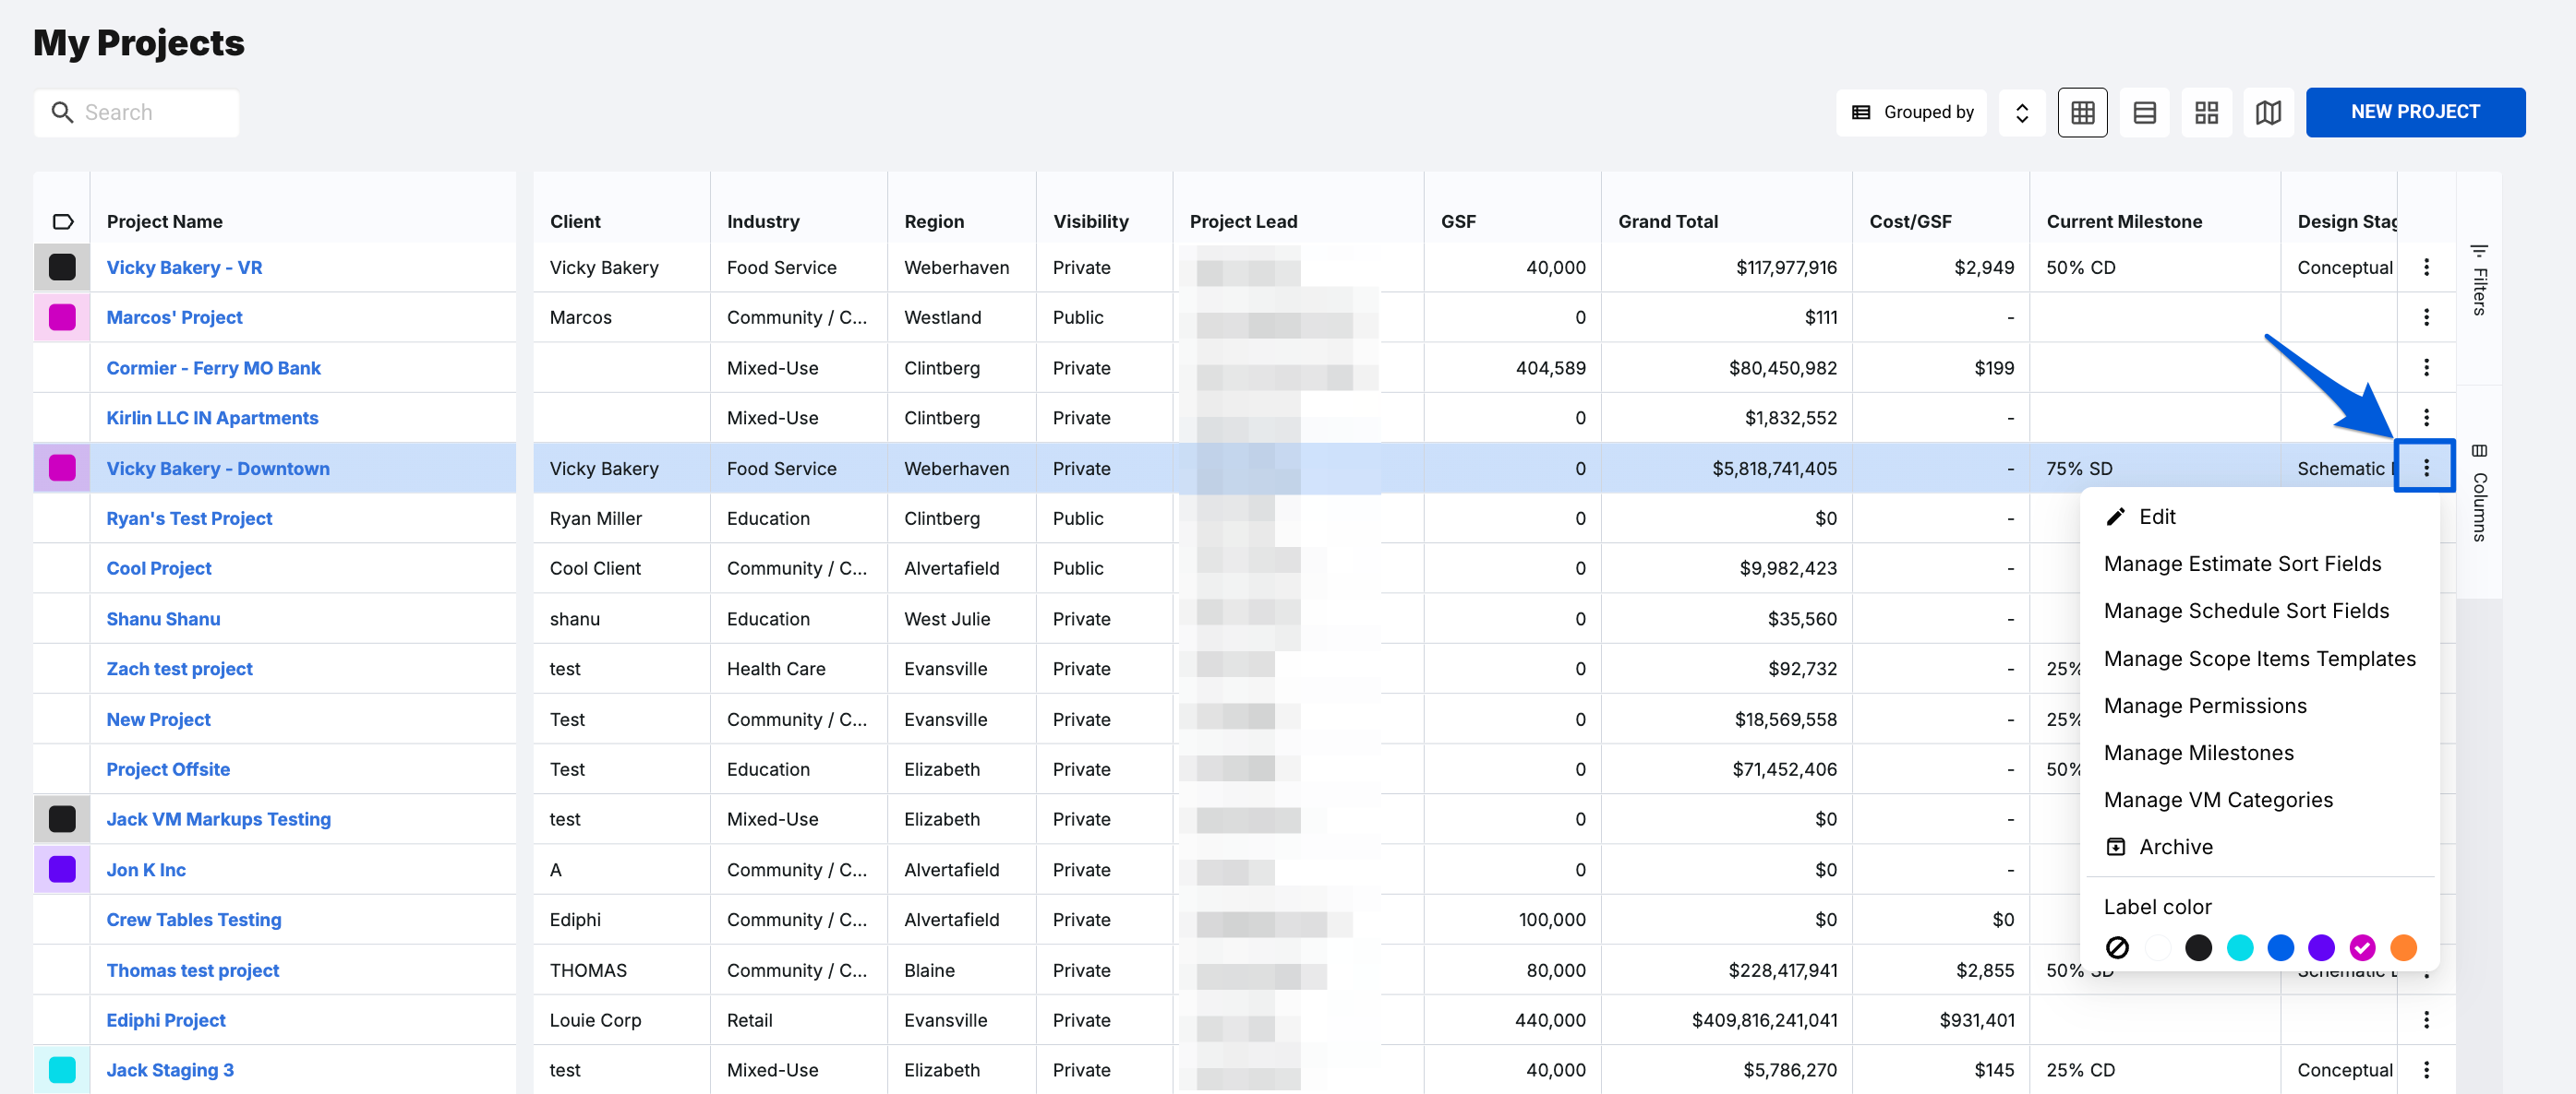
Task: Click the label tag icon in header
Action: [x=62, y=220]
